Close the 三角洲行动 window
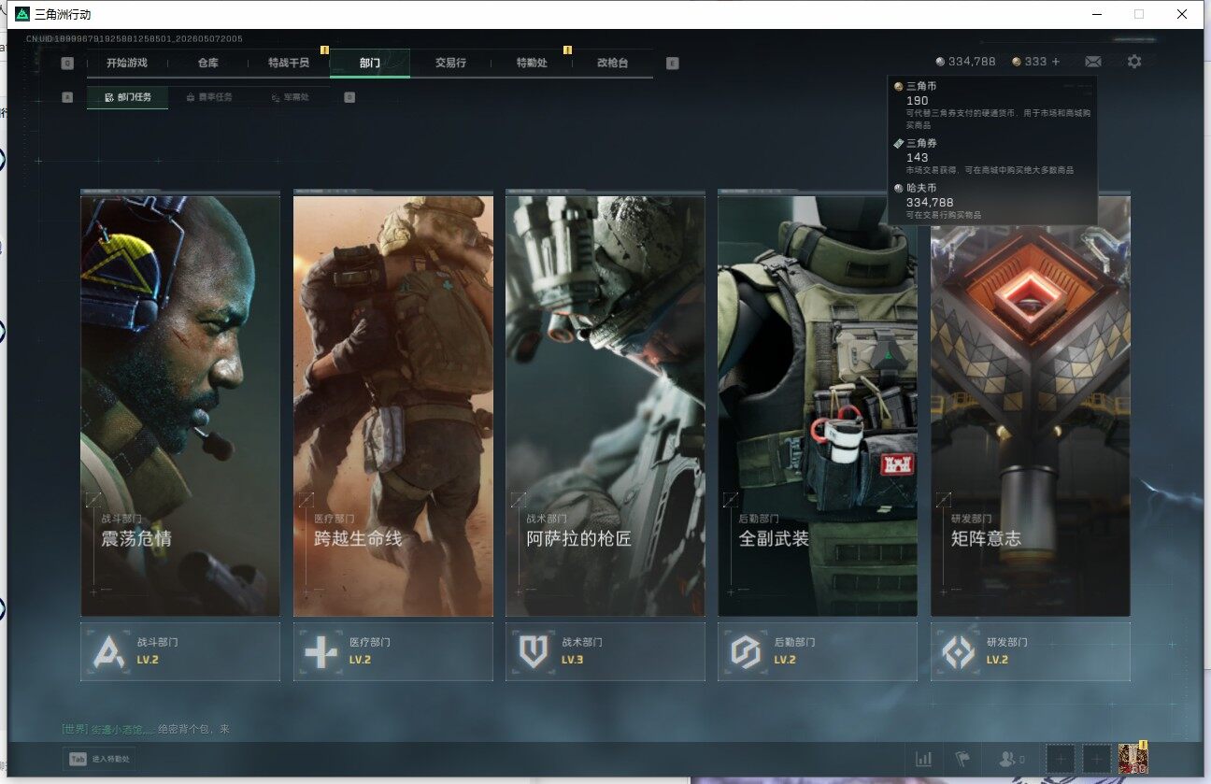The image size is (1211, 784). pyautogui.click(x=1182, y=14)
